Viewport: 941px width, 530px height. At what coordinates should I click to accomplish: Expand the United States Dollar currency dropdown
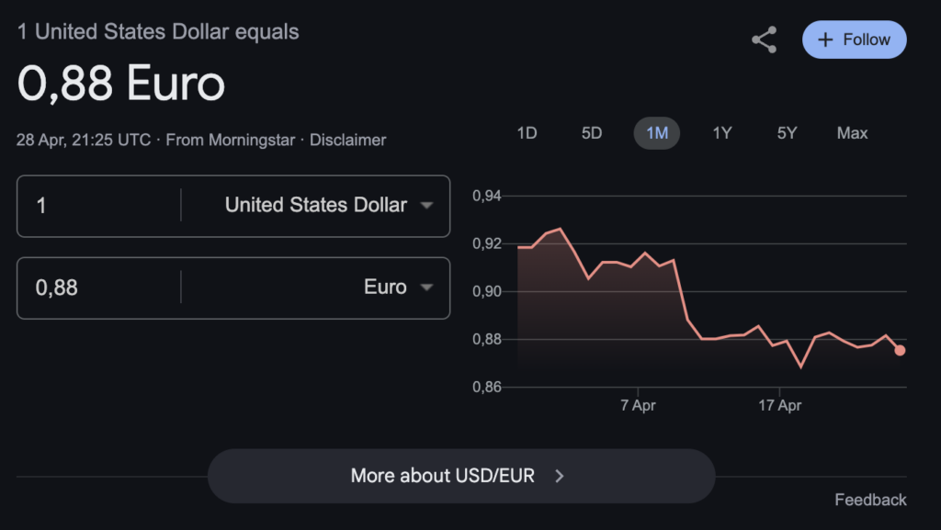(x=425, y=206)
